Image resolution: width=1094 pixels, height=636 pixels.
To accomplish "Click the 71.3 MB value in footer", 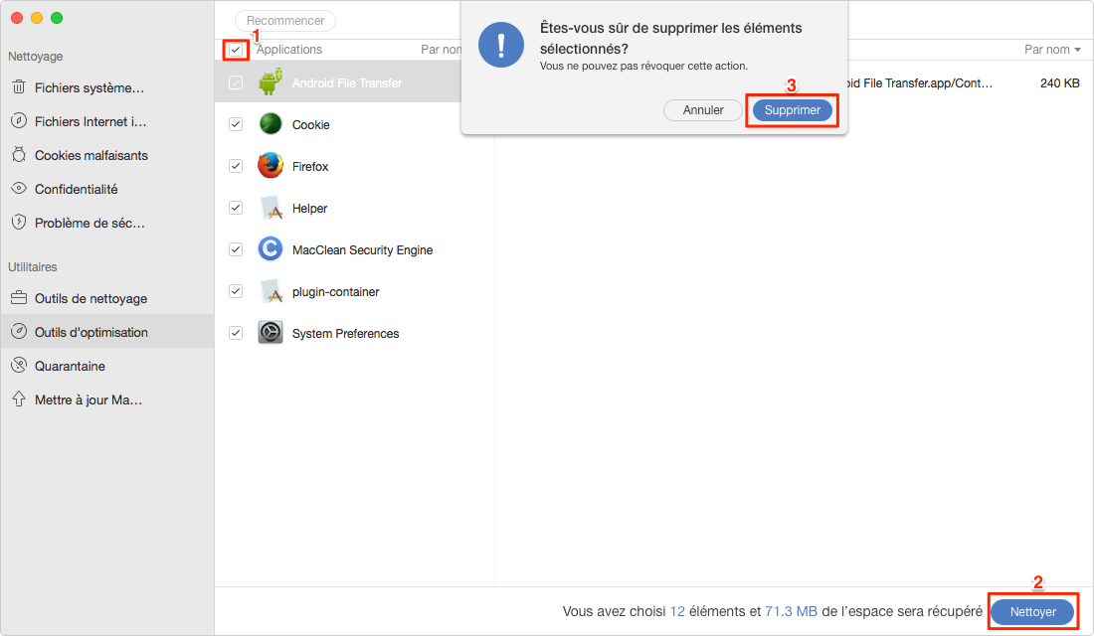I will tap(791, 611).
